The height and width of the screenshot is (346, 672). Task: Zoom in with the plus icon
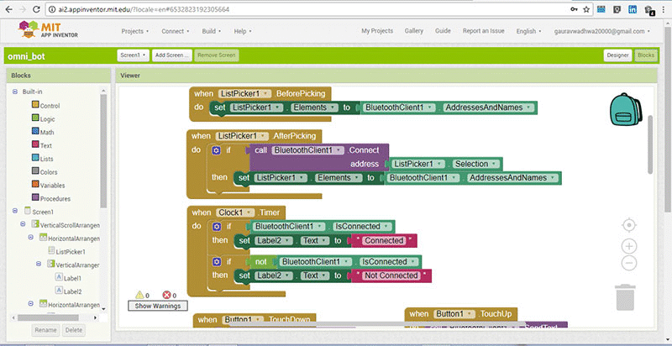pos(628,246)
